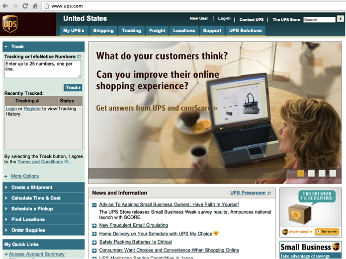Open the tracking numbers help icon
This screenshot has height=259, width=346.
pos(79,57)
